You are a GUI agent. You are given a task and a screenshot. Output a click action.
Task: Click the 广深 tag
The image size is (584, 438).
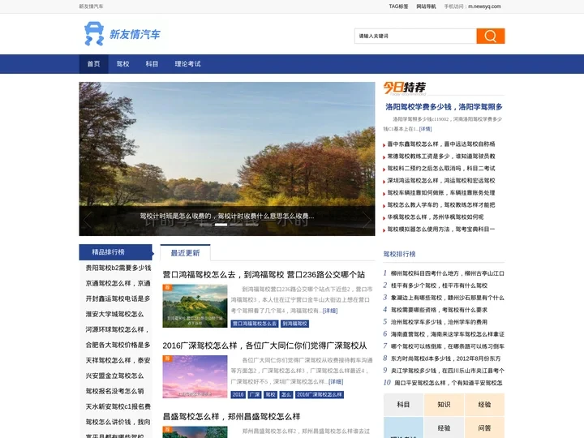pos(255,395)
